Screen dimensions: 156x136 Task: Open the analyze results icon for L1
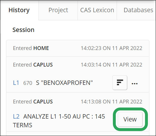pyautogui.click(x=120, y=83)
